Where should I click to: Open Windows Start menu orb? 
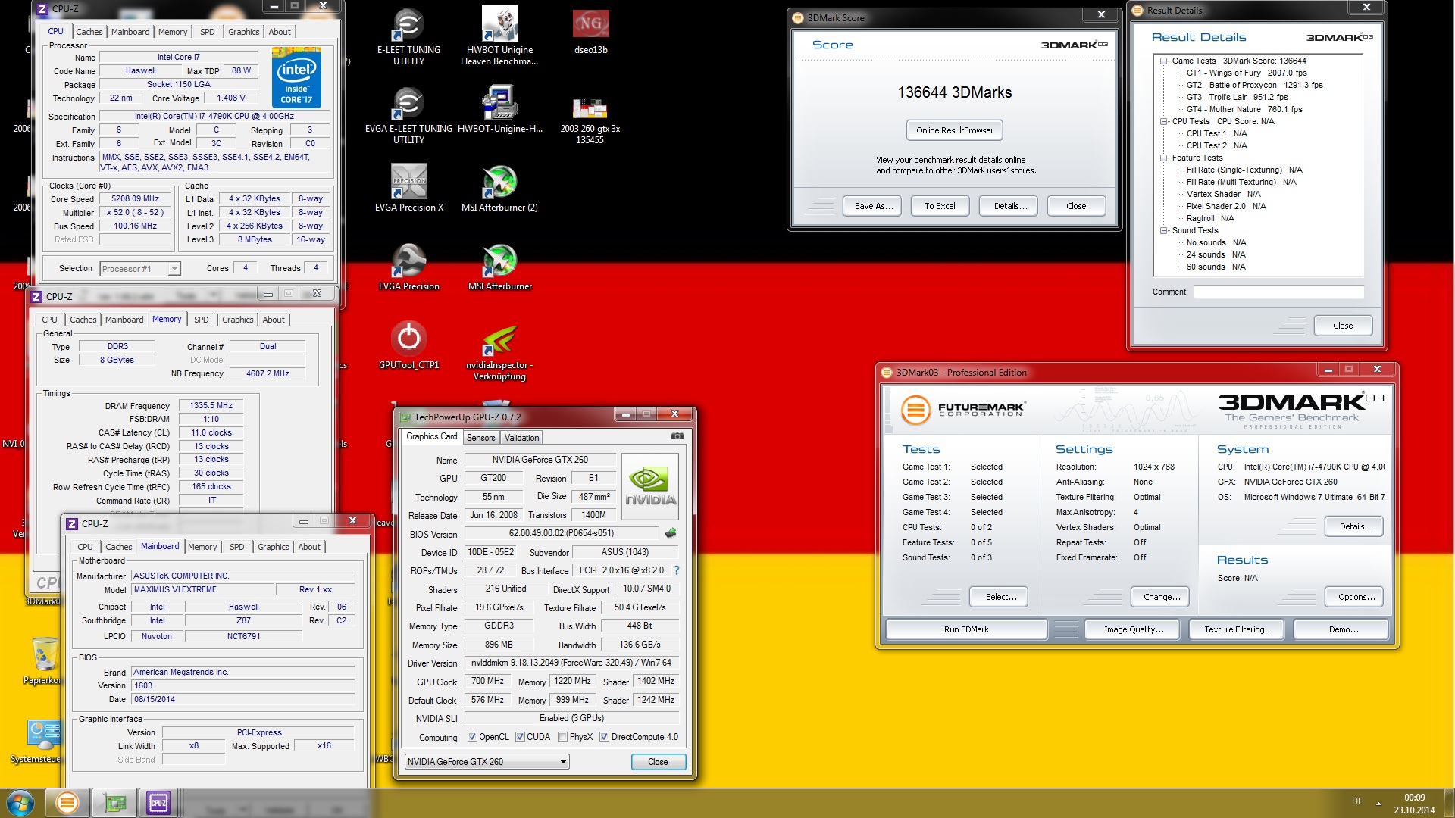tap(20, 802)
